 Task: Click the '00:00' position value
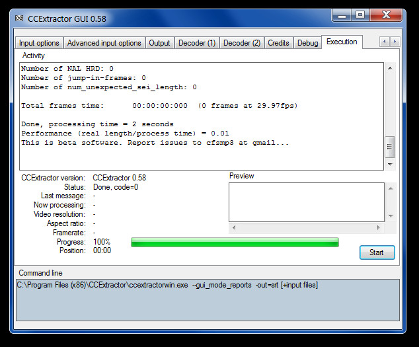pyautogui.click(x=102, y=251)
